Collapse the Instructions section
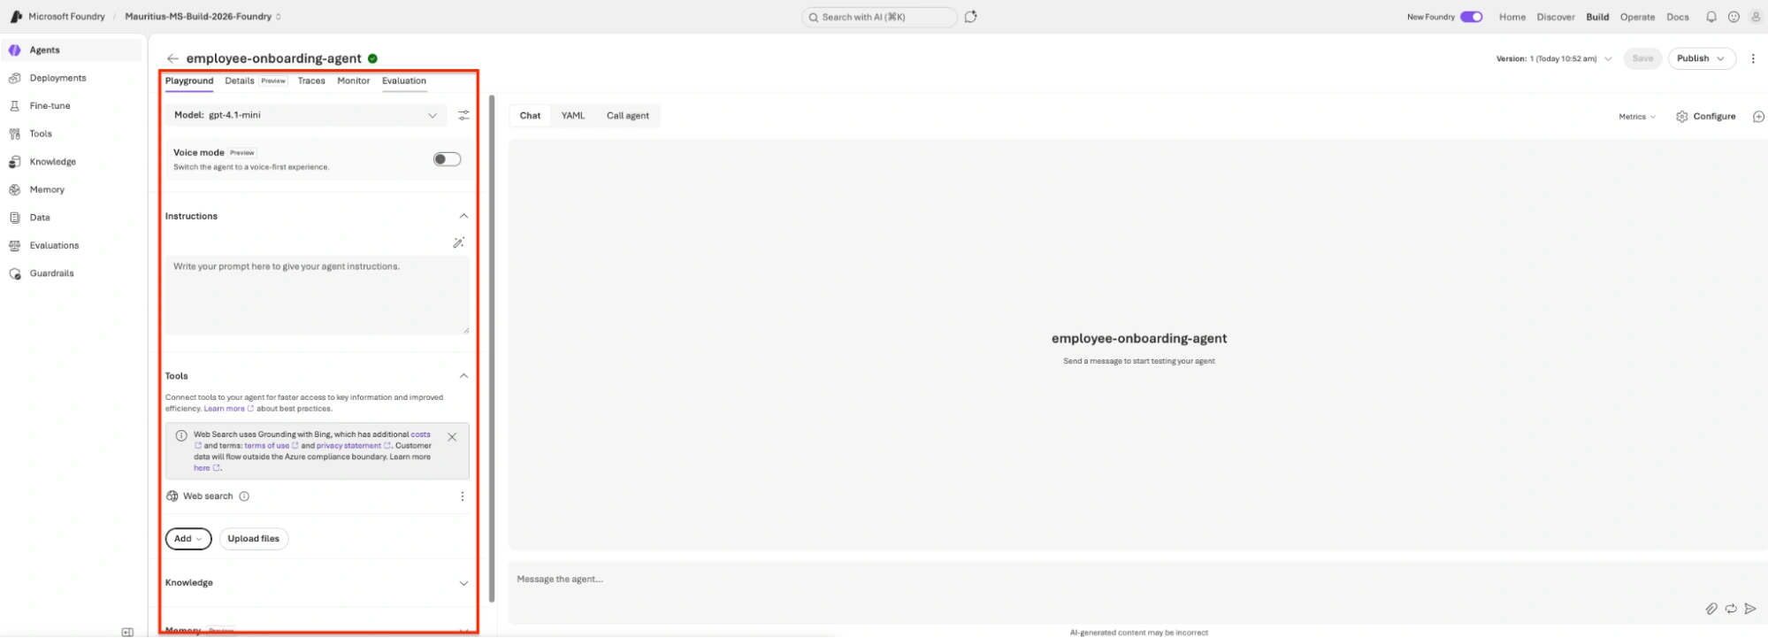The height and width of the screenshot is (638, 1768). pyautogui.click(x=463, y=216)
